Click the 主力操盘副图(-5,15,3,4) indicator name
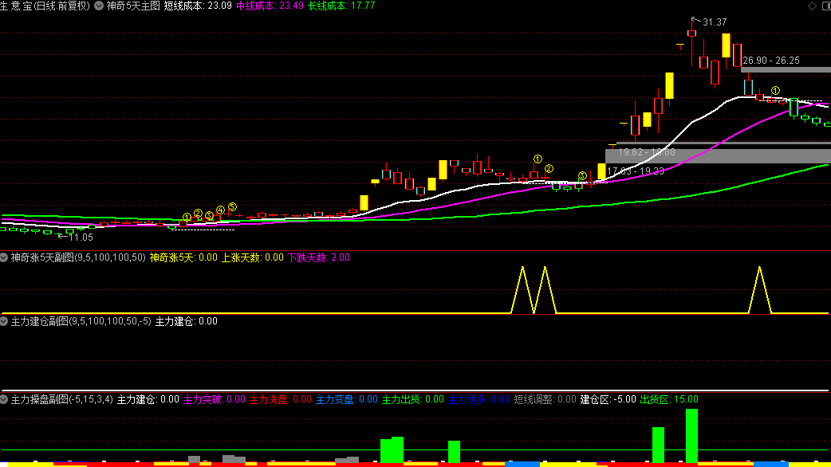831x467 pixels. point(61,399)
